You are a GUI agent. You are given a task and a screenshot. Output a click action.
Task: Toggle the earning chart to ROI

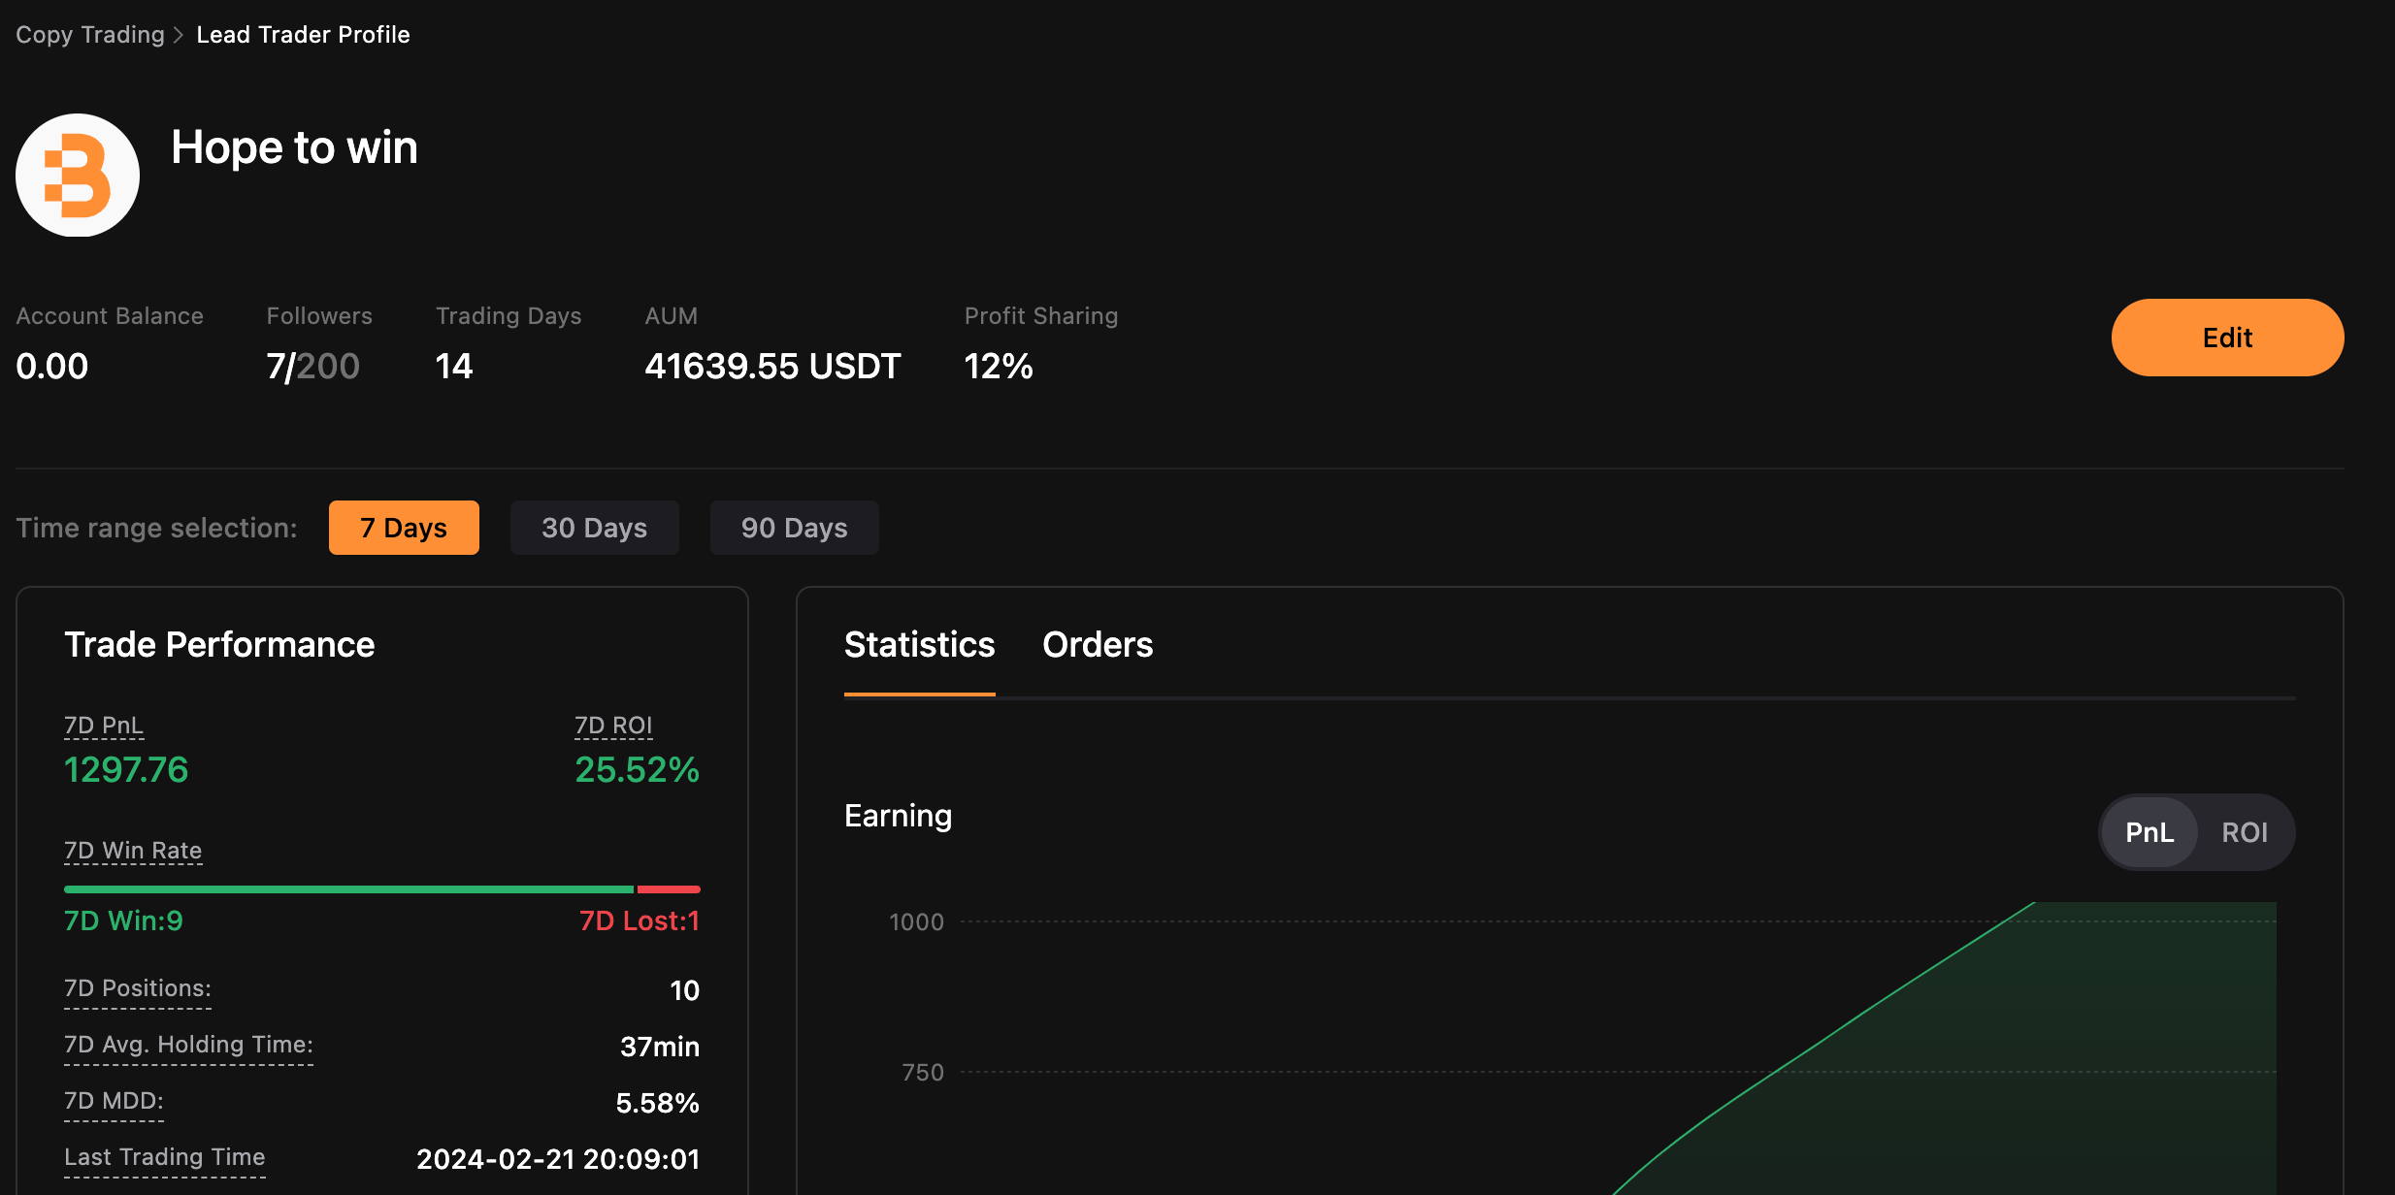(2245, 832)
